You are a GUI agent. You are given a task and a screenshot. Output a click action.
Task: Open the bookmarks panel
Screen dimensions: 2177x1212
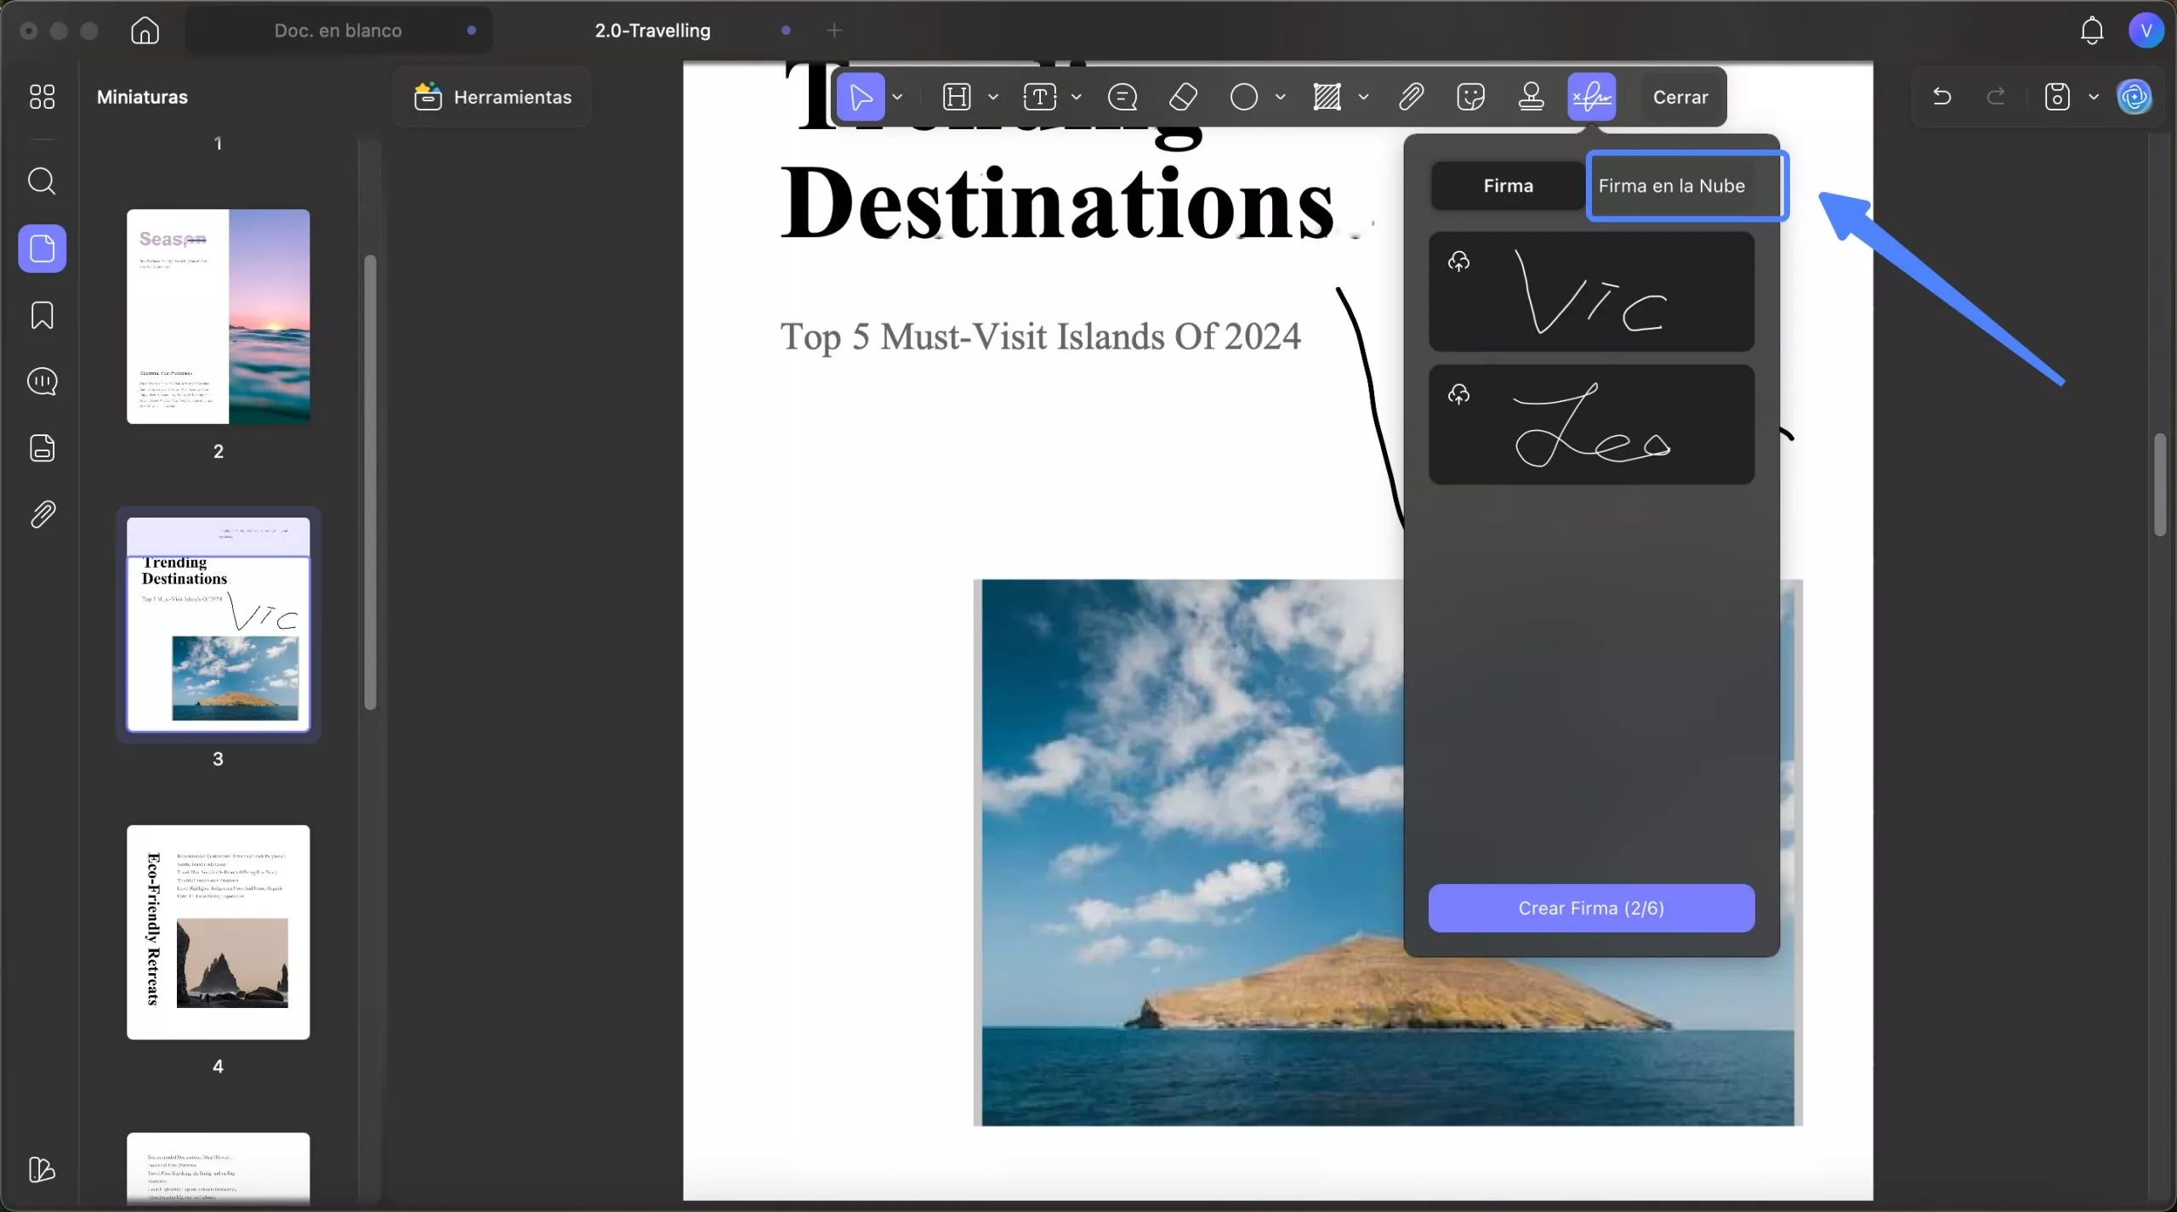click(x=42, y=315)
